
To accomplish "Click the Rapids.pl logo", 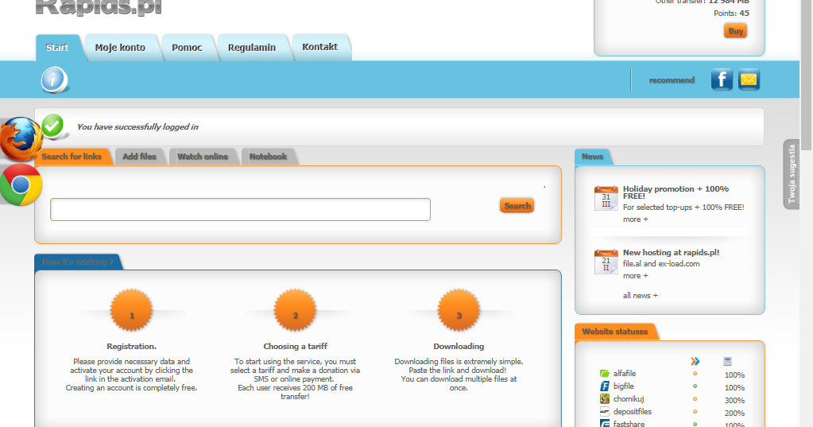I will [99, 7].
